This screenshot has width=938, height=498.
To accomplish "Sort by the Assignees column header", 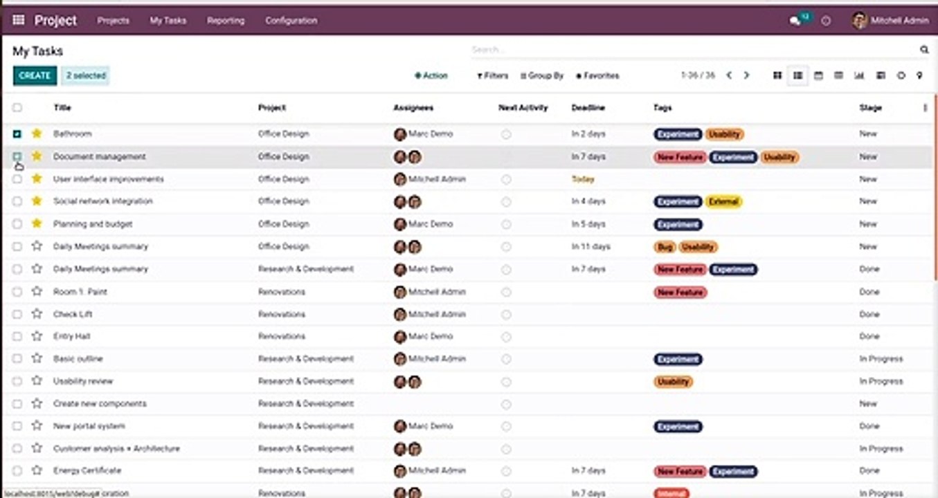I will [x=413, y=108].
